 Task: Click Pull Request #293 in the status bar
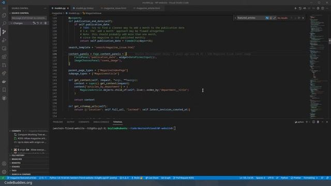[x=184, y=178]
